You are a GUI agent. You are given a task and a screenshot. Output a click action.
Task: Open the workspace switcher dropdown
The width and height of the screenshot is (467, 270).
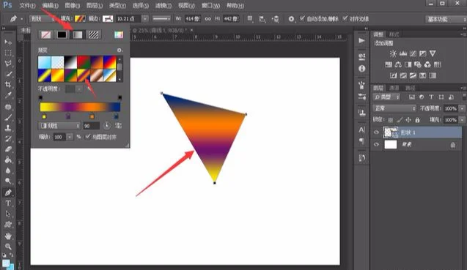pyautogui.click(x=446, y=19)
